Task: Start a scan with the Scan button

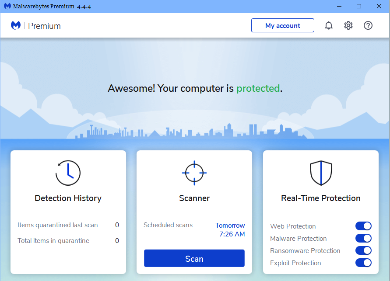Action: coord(194,259)
